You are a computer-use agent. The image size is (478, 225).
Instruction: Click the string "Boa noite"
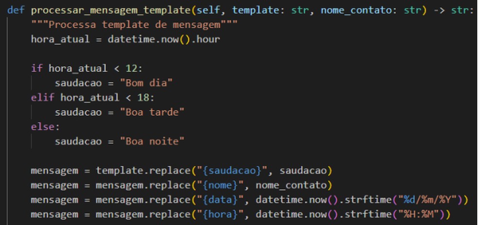[x=152, y=141]
